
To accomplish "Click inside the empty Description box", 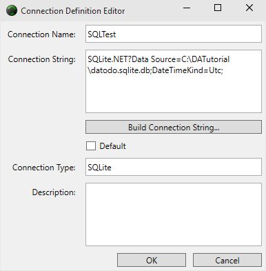I will point(174,214).
